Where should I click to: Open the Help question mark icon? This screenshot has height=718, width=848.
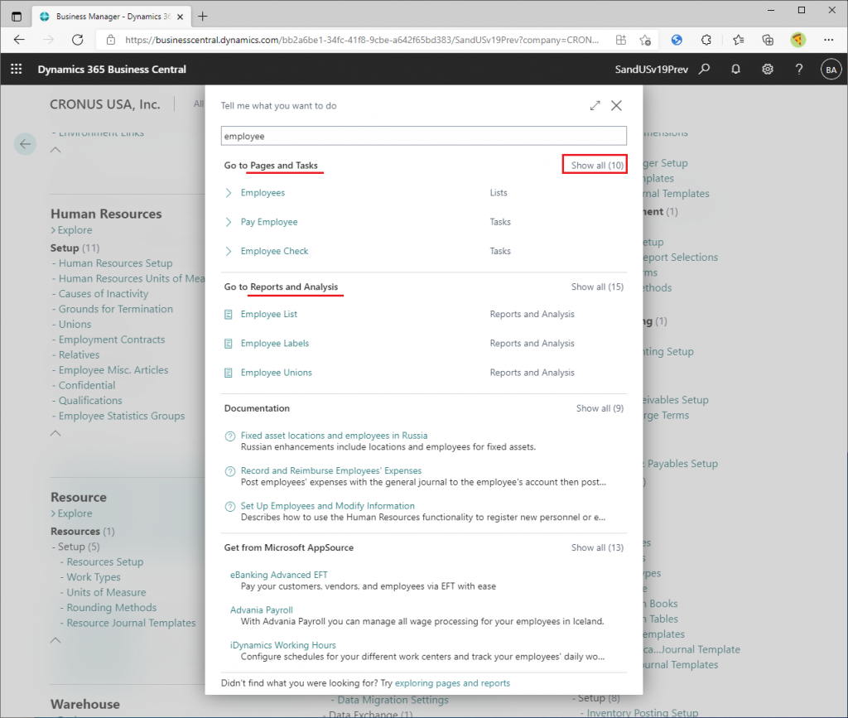[799, 70]
